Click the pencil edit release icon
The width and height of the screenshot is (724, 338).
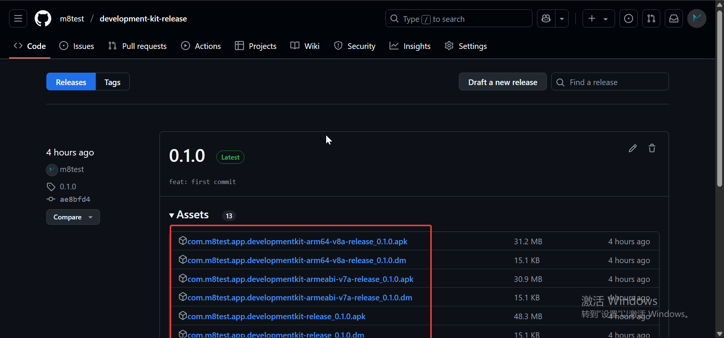point(633,148)
